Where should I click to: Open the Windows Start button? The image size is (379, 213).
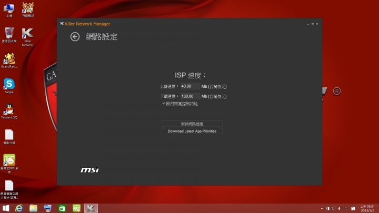pos(6,208)
